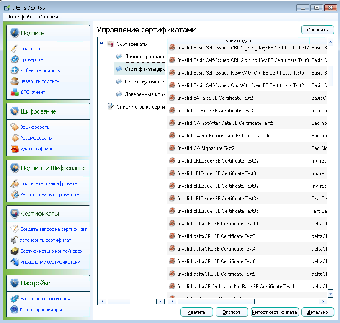Click the Детально button

(317, 312)
